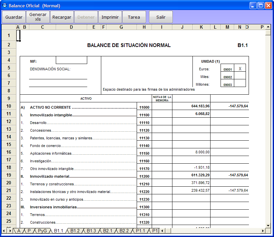The width and height of the screenshot is (274, 237).
Task: Click the horizontal scrollbar left arrow
Action: [162, 231]
